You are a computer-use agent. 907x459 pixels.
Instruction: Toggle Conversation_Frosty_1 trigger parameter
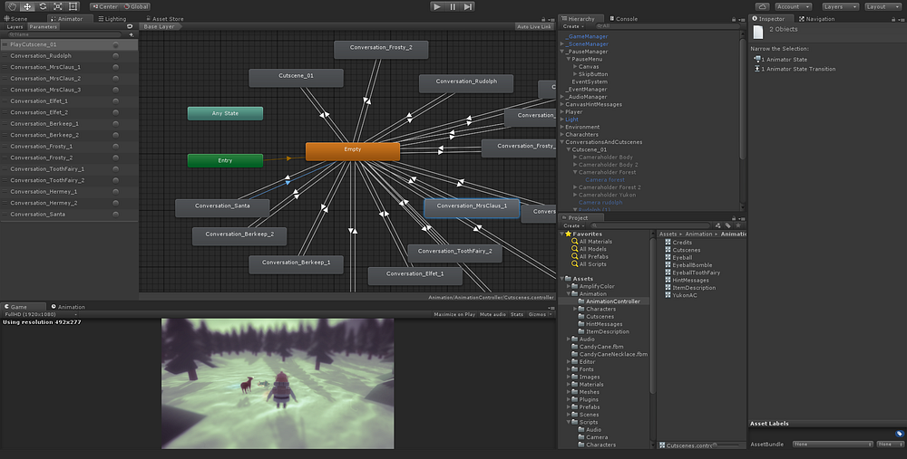coord(116,147)
